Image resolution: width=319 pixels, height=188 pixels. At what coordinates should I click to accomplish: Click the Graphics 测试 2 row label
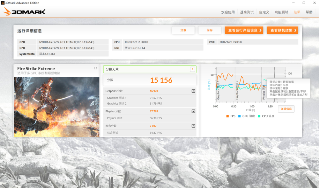(x=117, y=103)
